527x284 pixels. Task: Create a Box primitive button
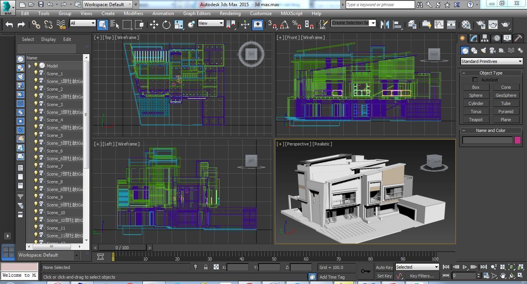coord(476,87)
